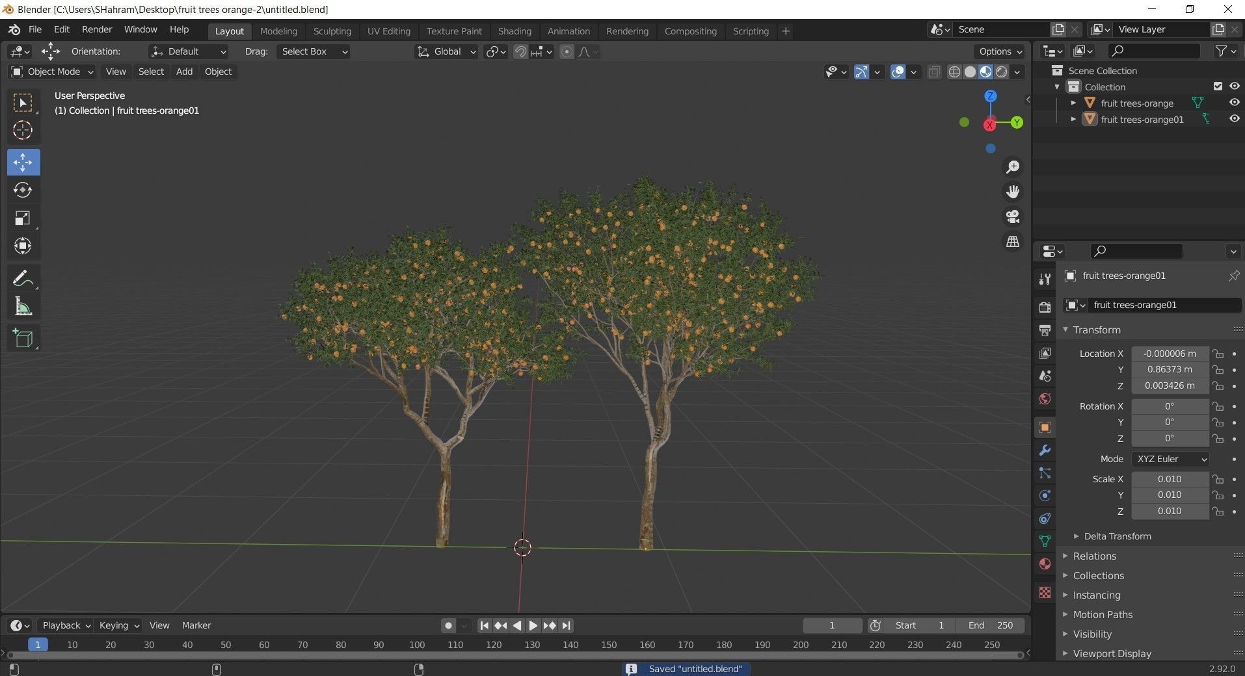The image size is (1245, 676).
Task: Open World properties tab
Action: [x=1045, y=398]
